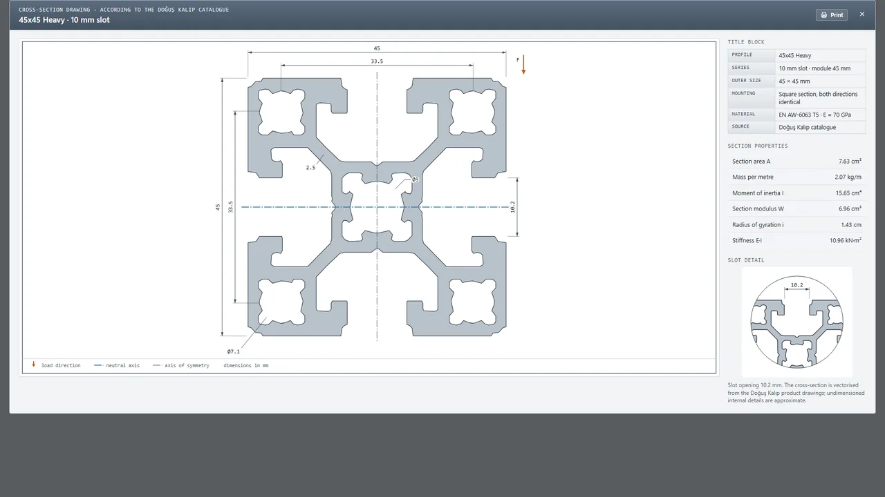Close the cross-section drawing dialog
The image size is (885, 497).
(862, 14)
